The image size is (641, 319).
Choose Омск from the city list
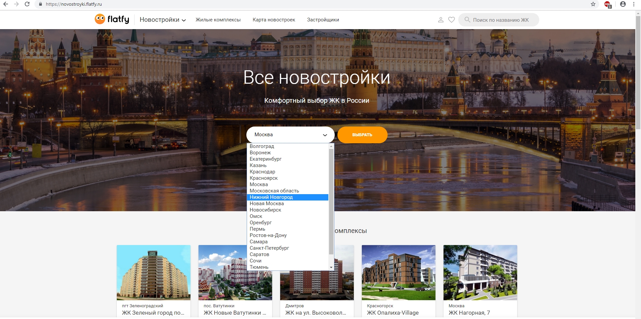(x=288, y=216)
